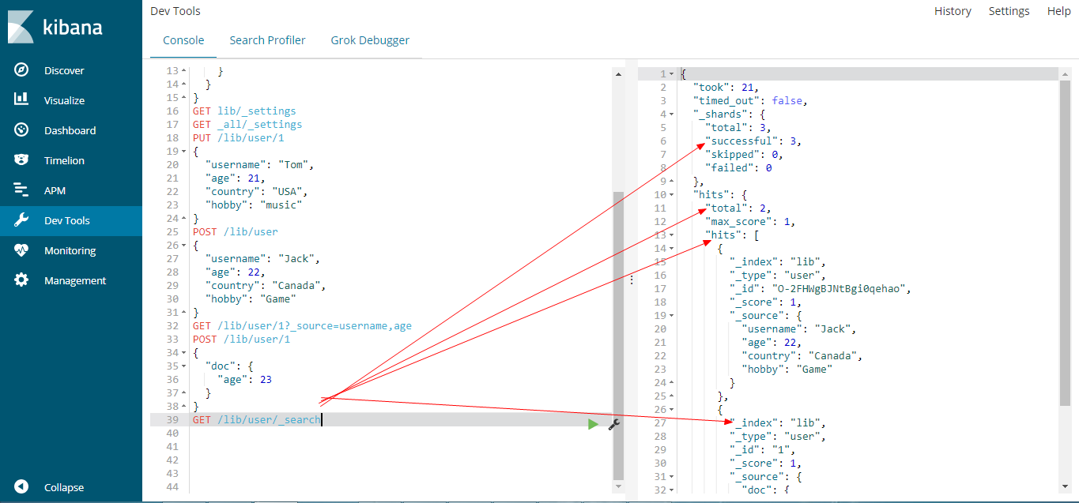The height and width of the screenshot is (503, 1079).
Task: Collapse hits array at response line 13
Action: (672, 235)
